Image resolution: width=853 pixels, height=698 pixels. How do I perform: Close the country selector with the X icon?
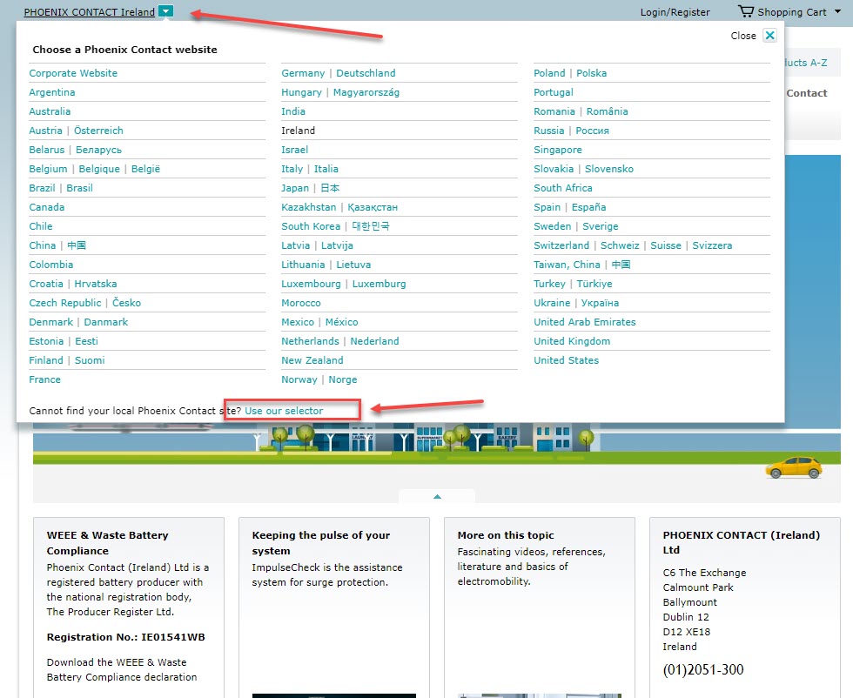(769, 36)
